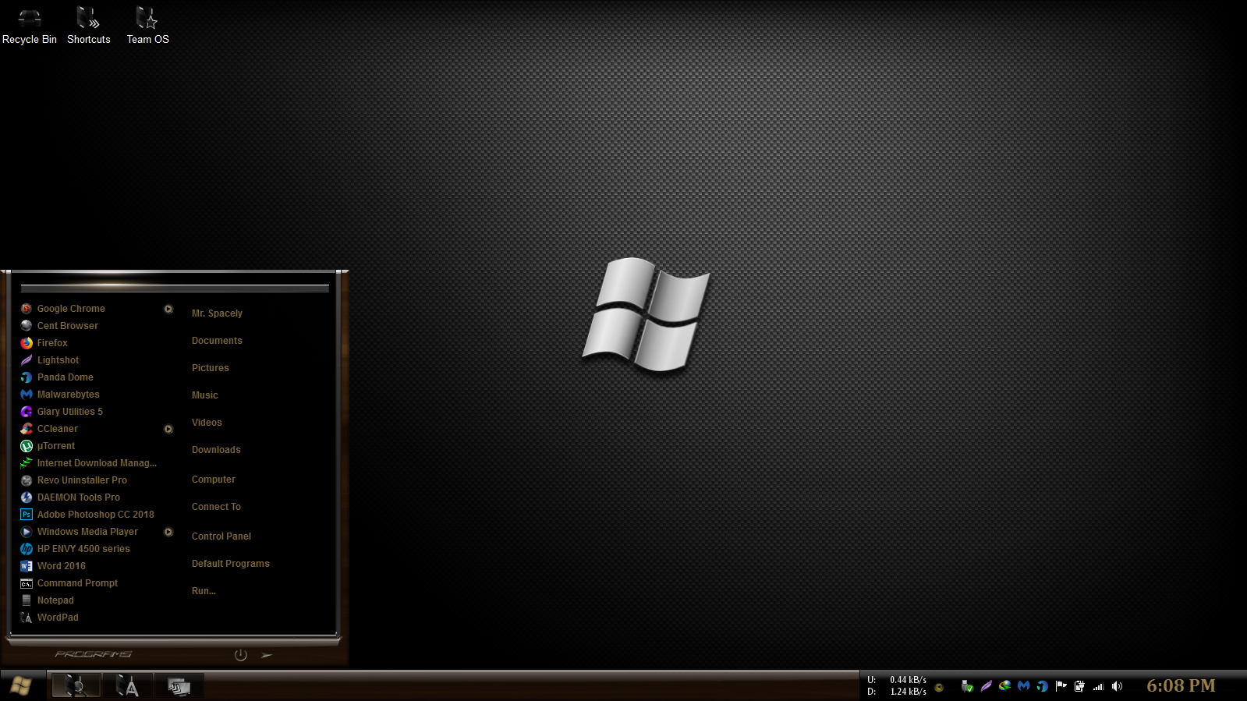1247x701 pixels.
Task: Open the network signal tray icon
Action: pos(1098,686)
